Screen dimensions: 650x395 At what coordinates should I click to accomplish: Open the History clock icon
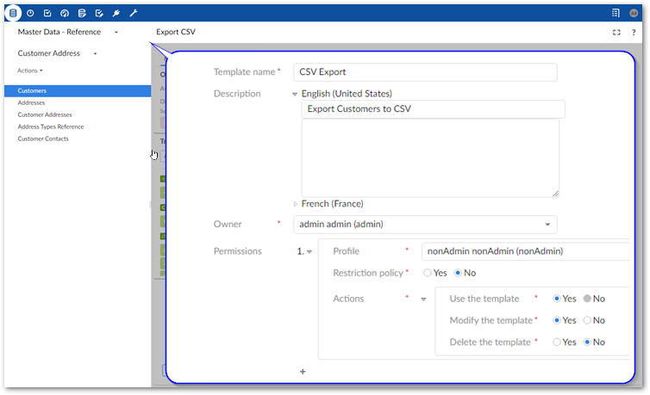coord(30,13)
